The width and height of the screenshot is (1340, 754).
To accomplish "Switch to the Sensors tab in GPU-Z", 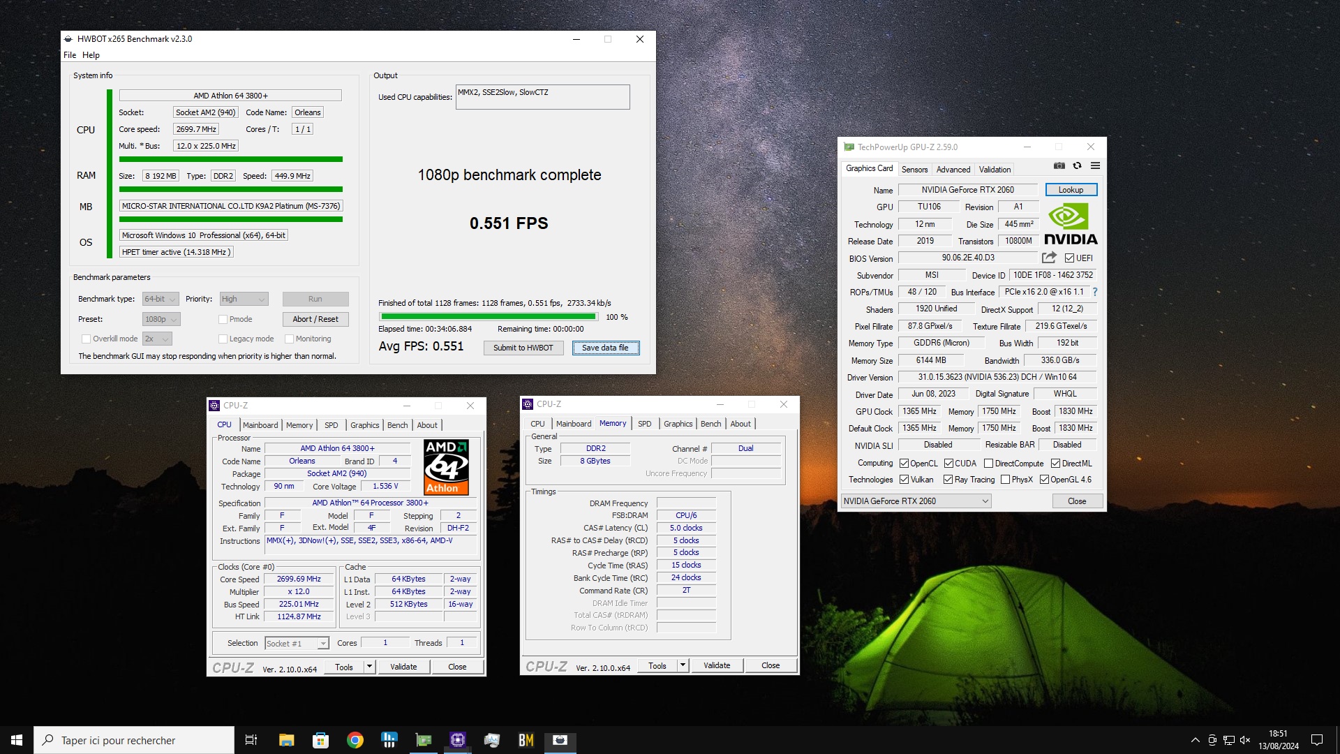I will point(914,170).
